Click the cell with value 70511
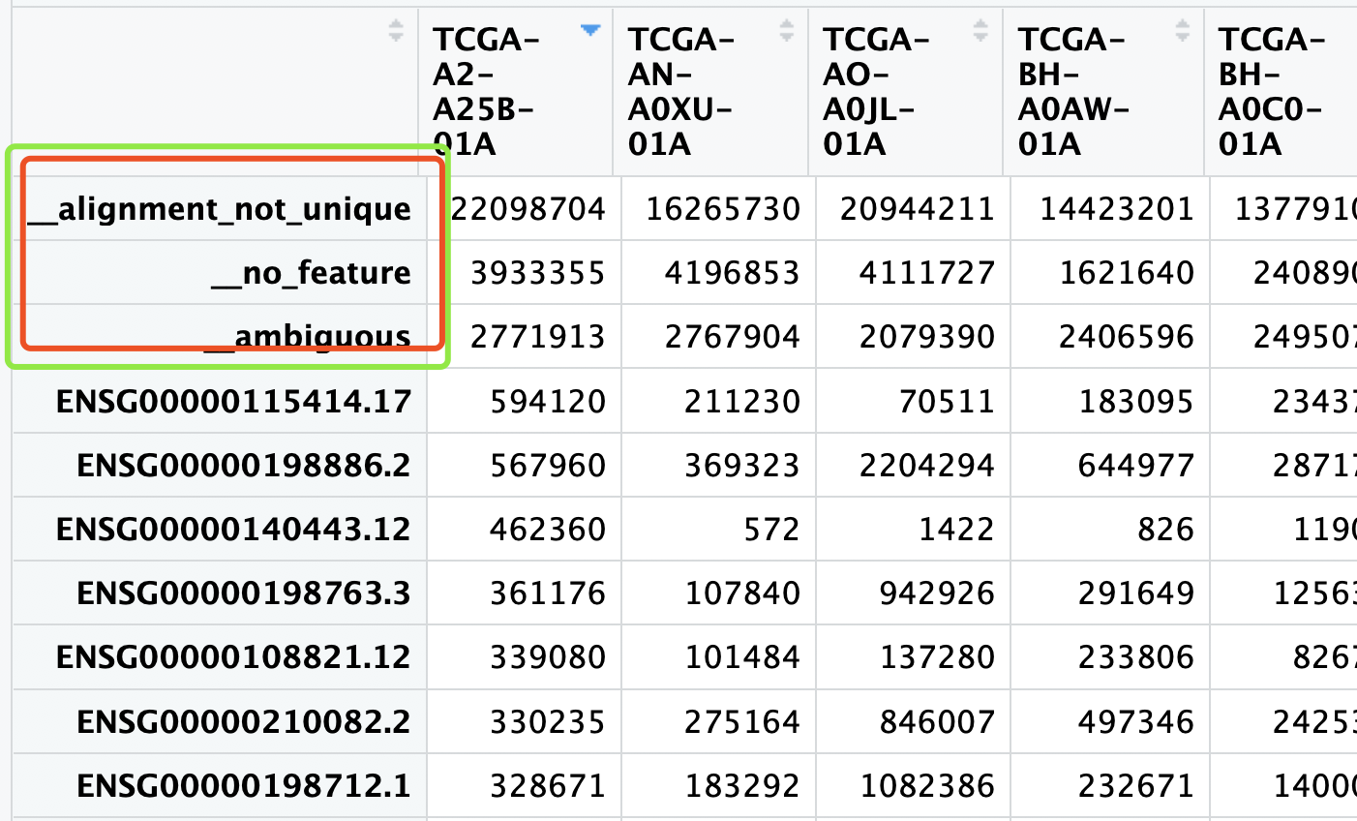 point(913,401)
